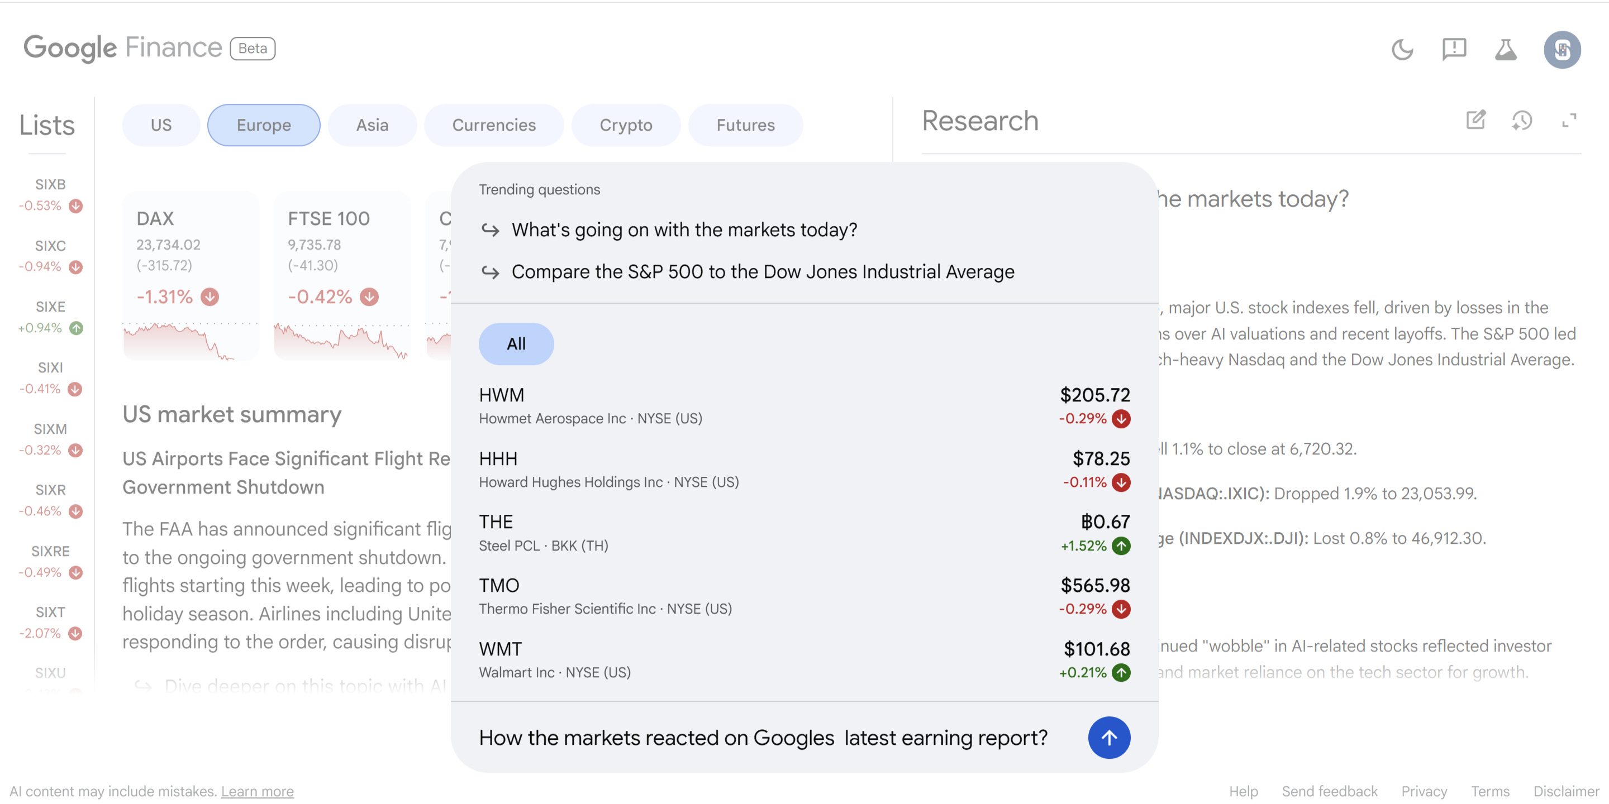Viewport: 1609px width, 804px height.
Task: Open the account profile avatar
Action: 1562,49
